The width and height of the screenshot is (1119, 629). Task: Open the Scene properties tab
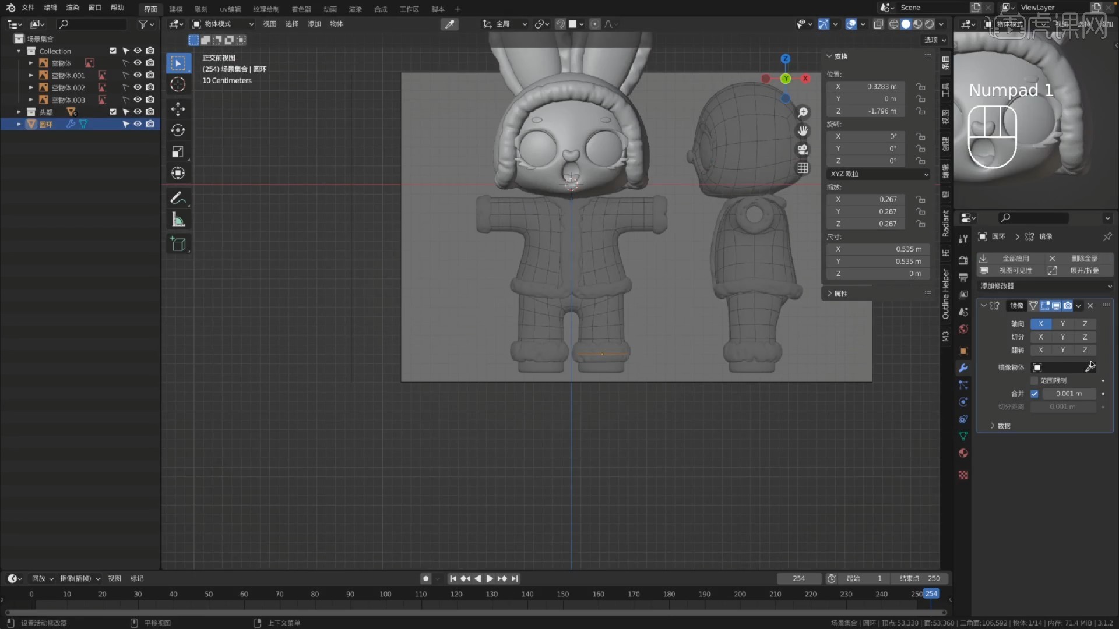click(x=963, y=312)
